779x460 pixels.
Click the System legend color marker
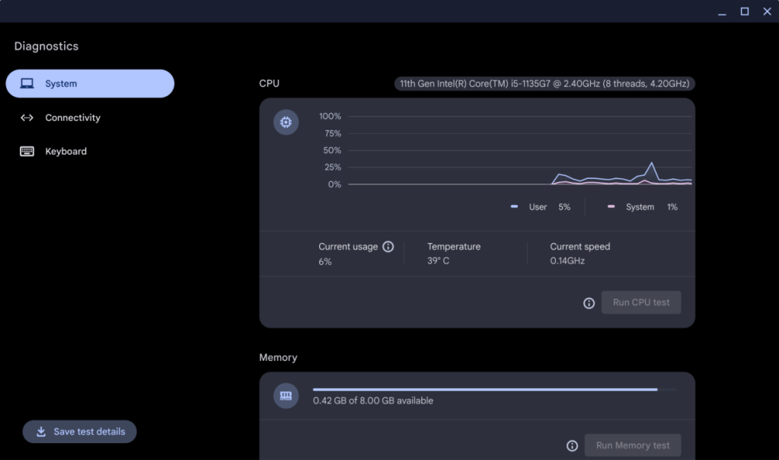pos(611,206)
